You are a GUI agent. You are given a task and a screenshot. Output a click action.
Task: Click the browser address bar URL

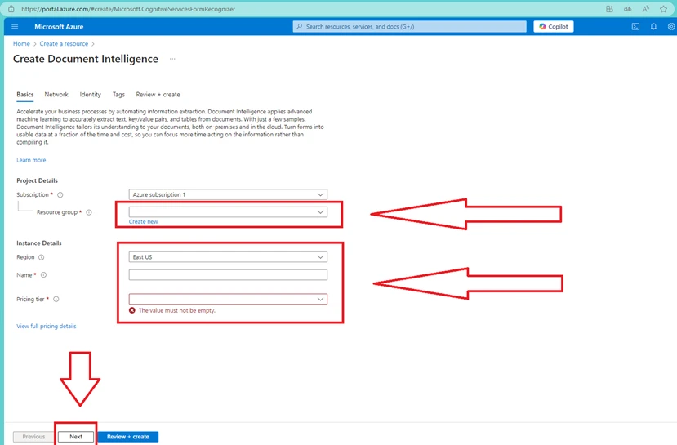click(x=128, y=9)
